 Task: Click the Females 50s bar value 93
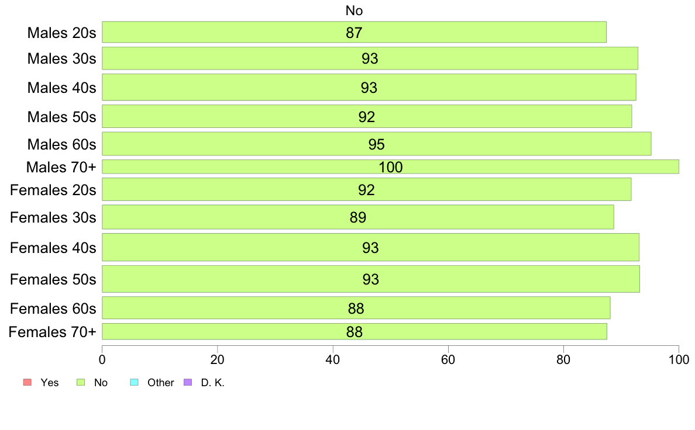[x=370, y=279]
